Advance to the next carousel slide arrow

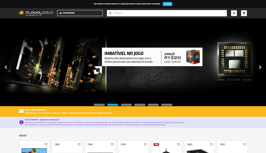260,67
